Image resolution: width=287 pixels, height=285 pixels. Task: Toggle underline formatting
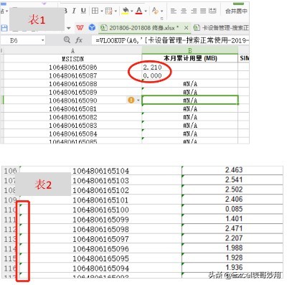click(x=83, y=11)
